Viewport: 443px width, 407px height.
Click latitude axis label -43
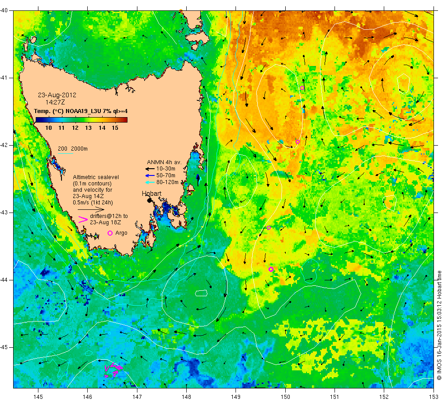coord(4,213)
